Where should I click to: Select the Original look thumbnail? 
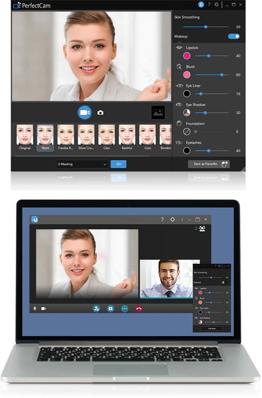[x=25, y=137]
